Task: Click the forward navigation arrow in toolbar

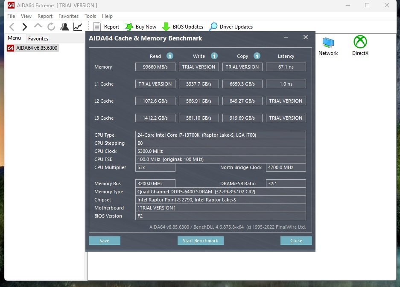Action: [24, 27]
